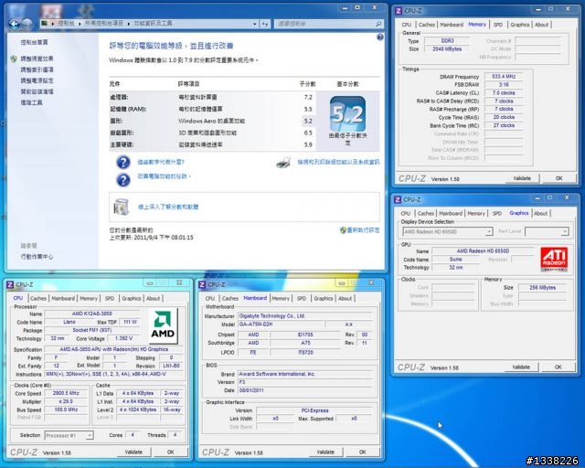Click the second blue question mark icon
Image resolution: width=585 pixels, height=468 pixels.
tap(123, 179)
